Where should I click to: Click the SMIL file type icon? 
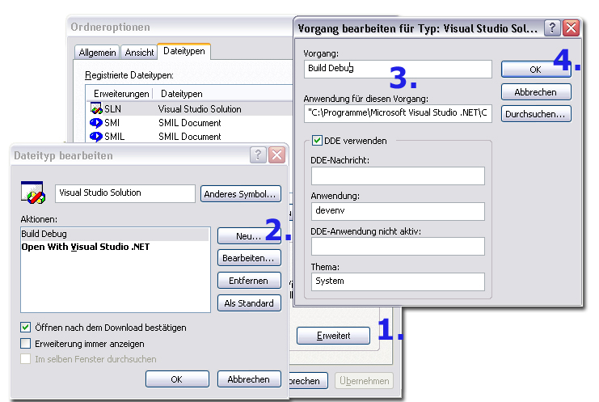pos(96,137)
